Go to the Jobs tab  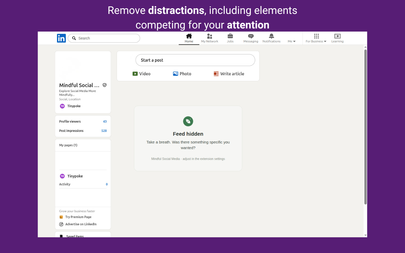(x=230, y=38)
